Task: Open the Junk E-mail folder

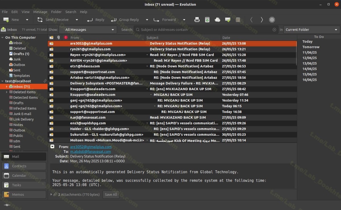Action: click(22, 114)
